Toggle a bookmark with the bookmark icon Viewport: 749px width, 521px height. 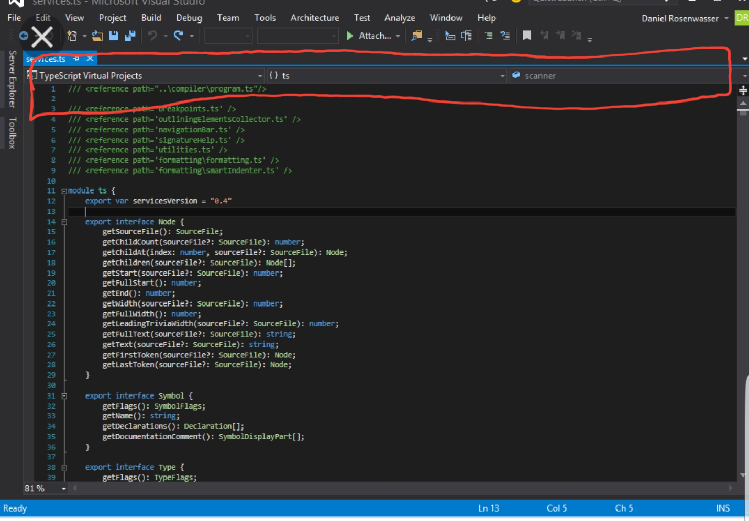click(527, 36)
